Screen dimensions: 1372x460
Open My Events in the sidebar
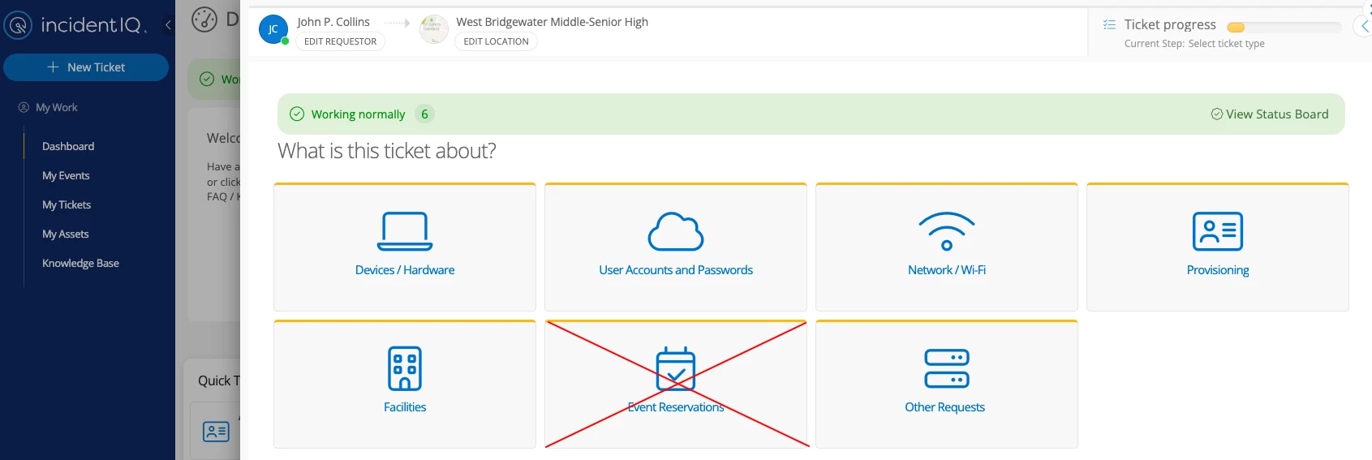(x=66, y=175)
